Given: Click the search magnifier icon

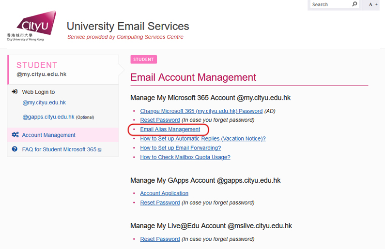Looking at the screenshot, I should [x=354, y=4].
